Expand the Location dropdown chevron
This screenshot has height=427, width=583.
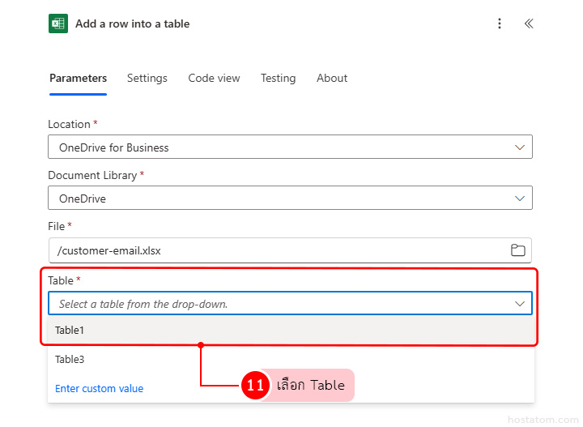point(520,147)
